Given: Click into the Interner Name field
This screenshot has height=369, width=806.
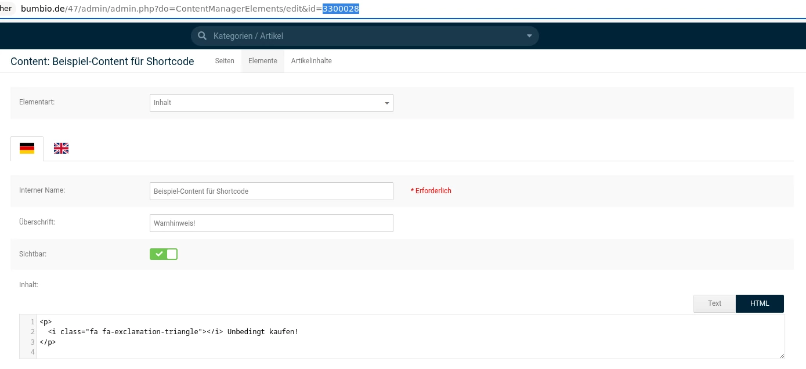Looking at the screenshot, I should (271, 191).
